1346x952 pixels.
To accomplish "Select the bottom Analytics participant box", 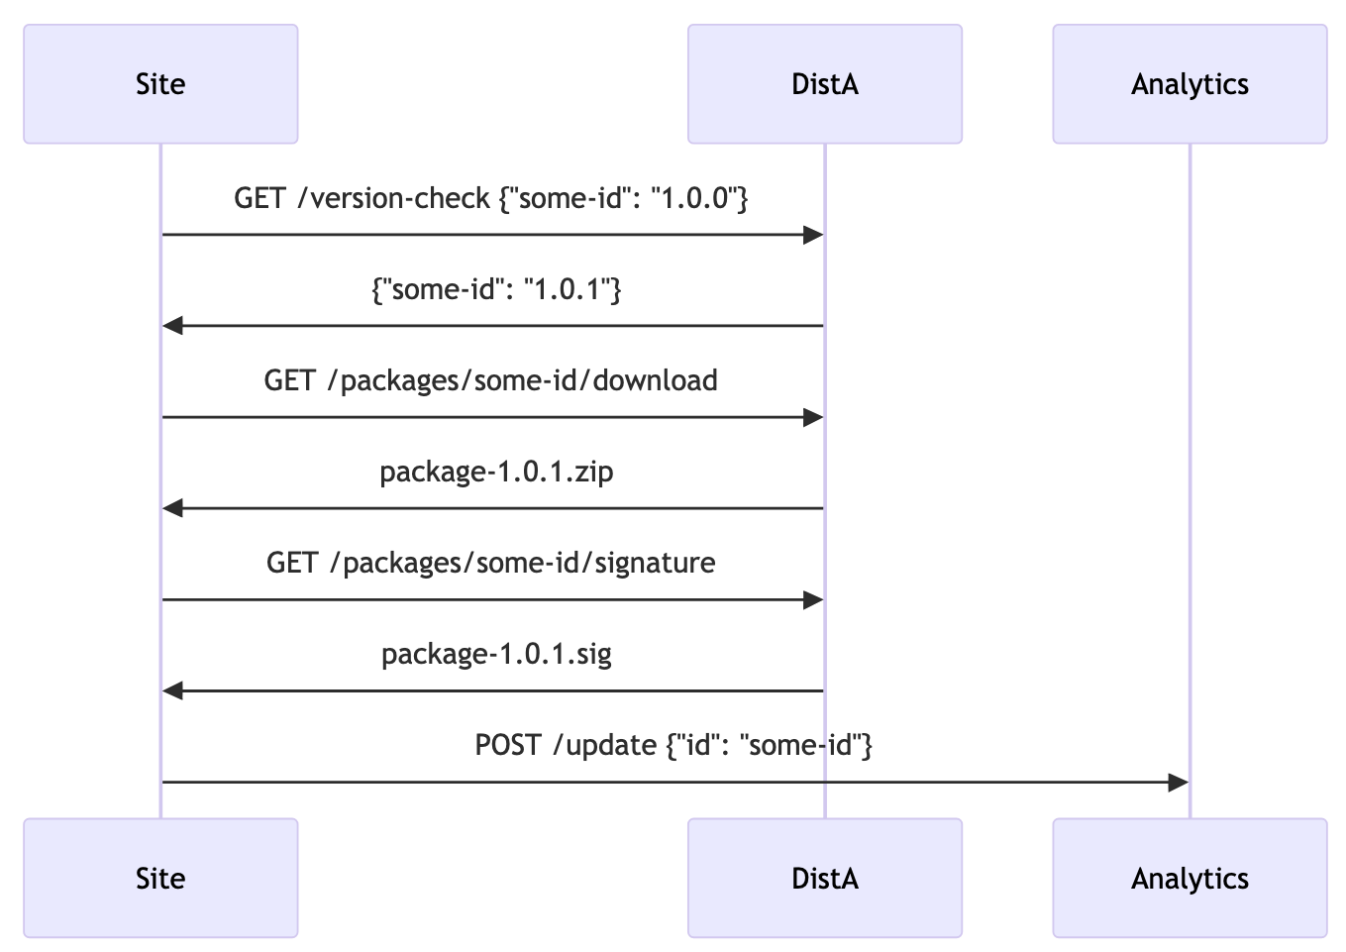I will 1189,878.
